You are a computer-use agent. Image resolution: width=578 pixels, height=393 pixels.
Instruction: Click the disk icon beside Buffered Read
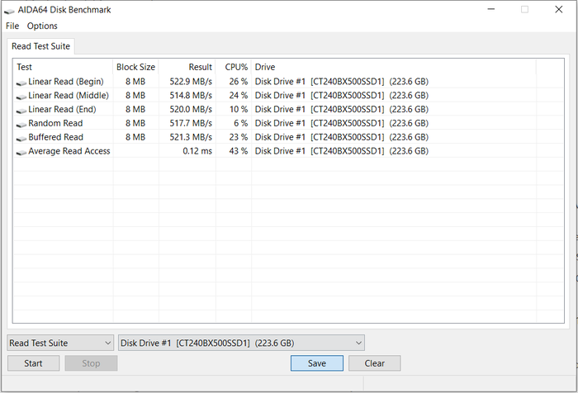[21, 138]
